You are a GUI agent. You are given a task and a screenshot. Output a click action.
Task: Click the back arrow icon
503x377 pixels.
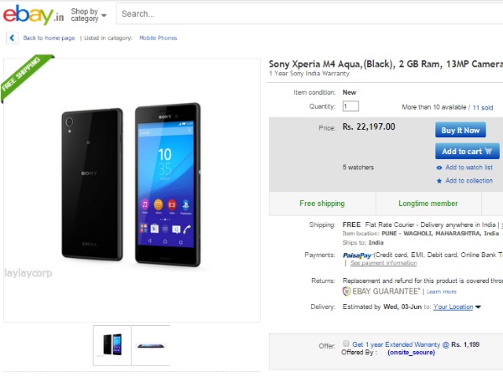(12, 38)
